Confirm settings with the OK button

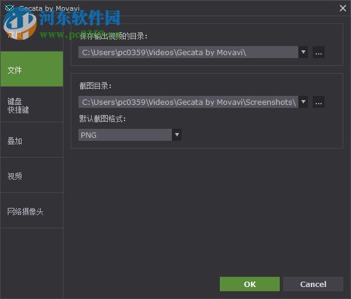pos(250,284)
